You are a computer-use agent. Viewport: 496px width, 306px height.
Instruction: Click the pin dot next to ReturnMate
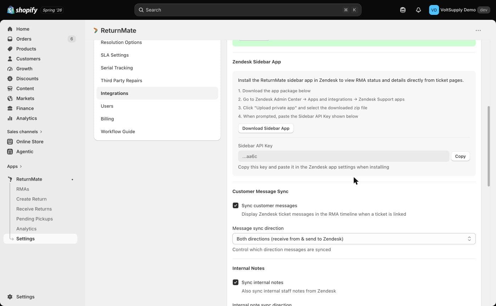(72, 180)
